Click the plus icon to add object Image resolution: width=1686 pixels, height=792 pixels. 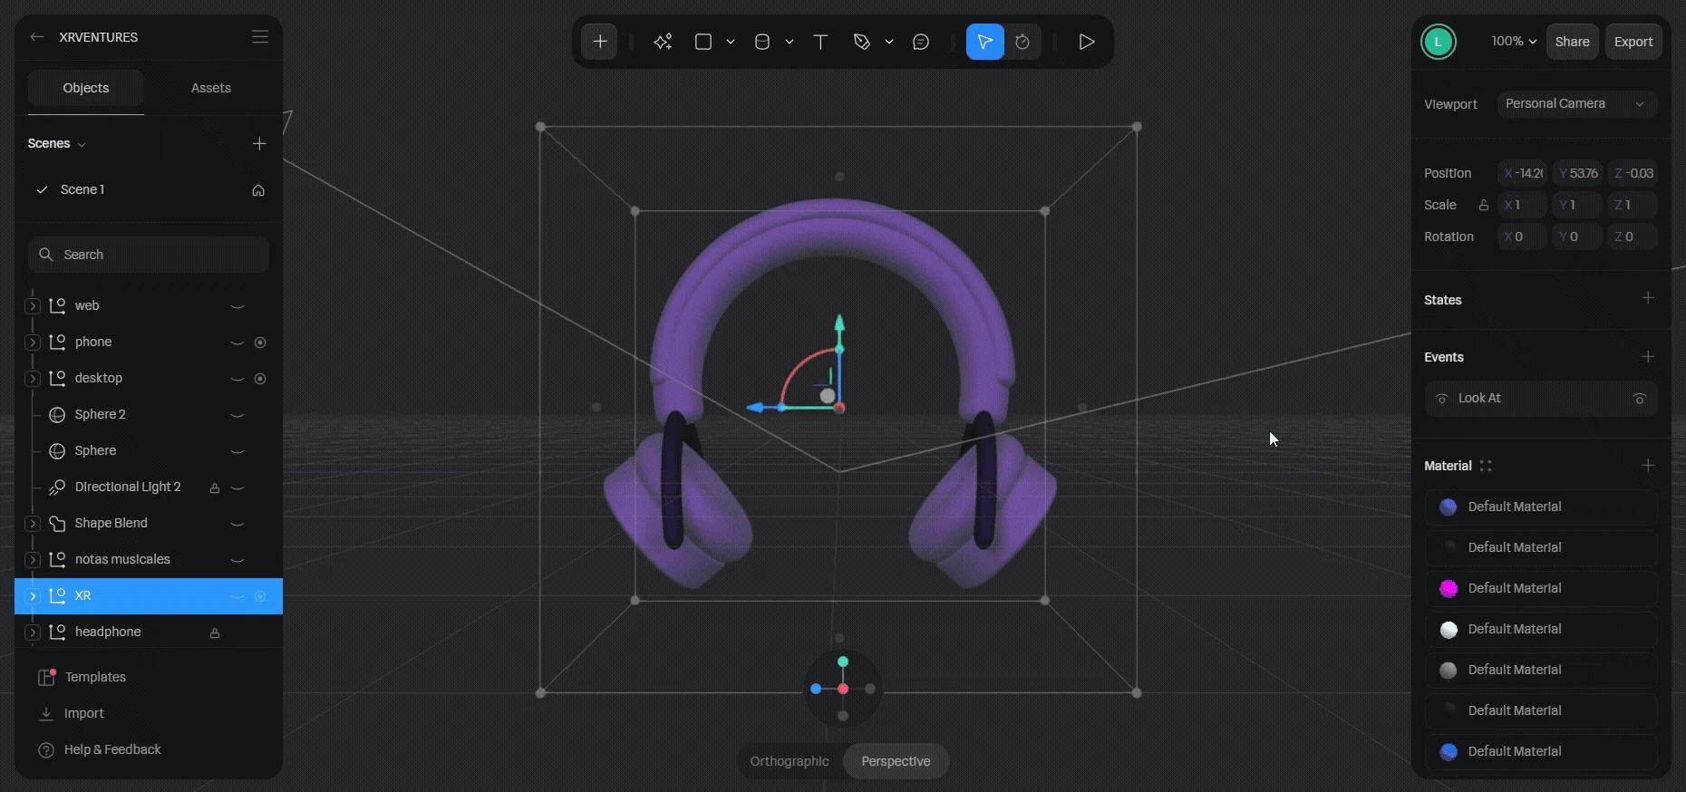(x=600, y=42)
